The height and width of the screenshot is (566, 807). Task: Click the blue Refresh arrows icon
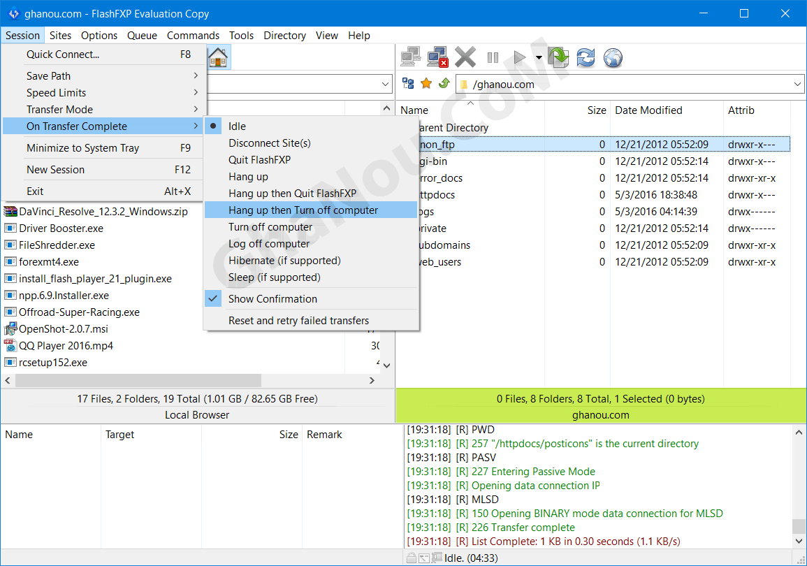point(586,57)
